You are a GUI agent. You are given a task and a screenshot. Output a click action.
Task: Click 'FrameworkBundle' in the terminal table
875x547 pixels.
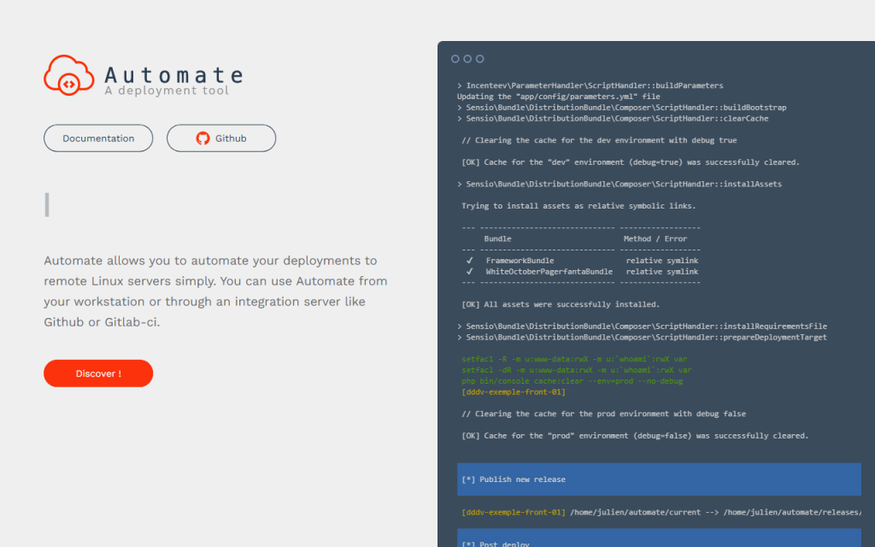520,261
